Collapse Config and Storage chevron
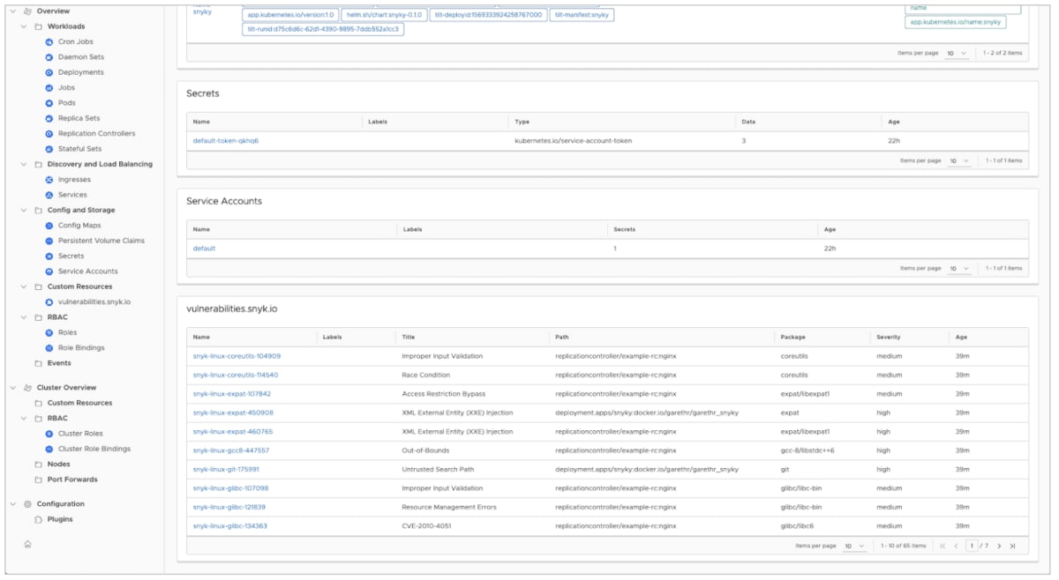Screen dimensions: 1059x580 (24, 211)
